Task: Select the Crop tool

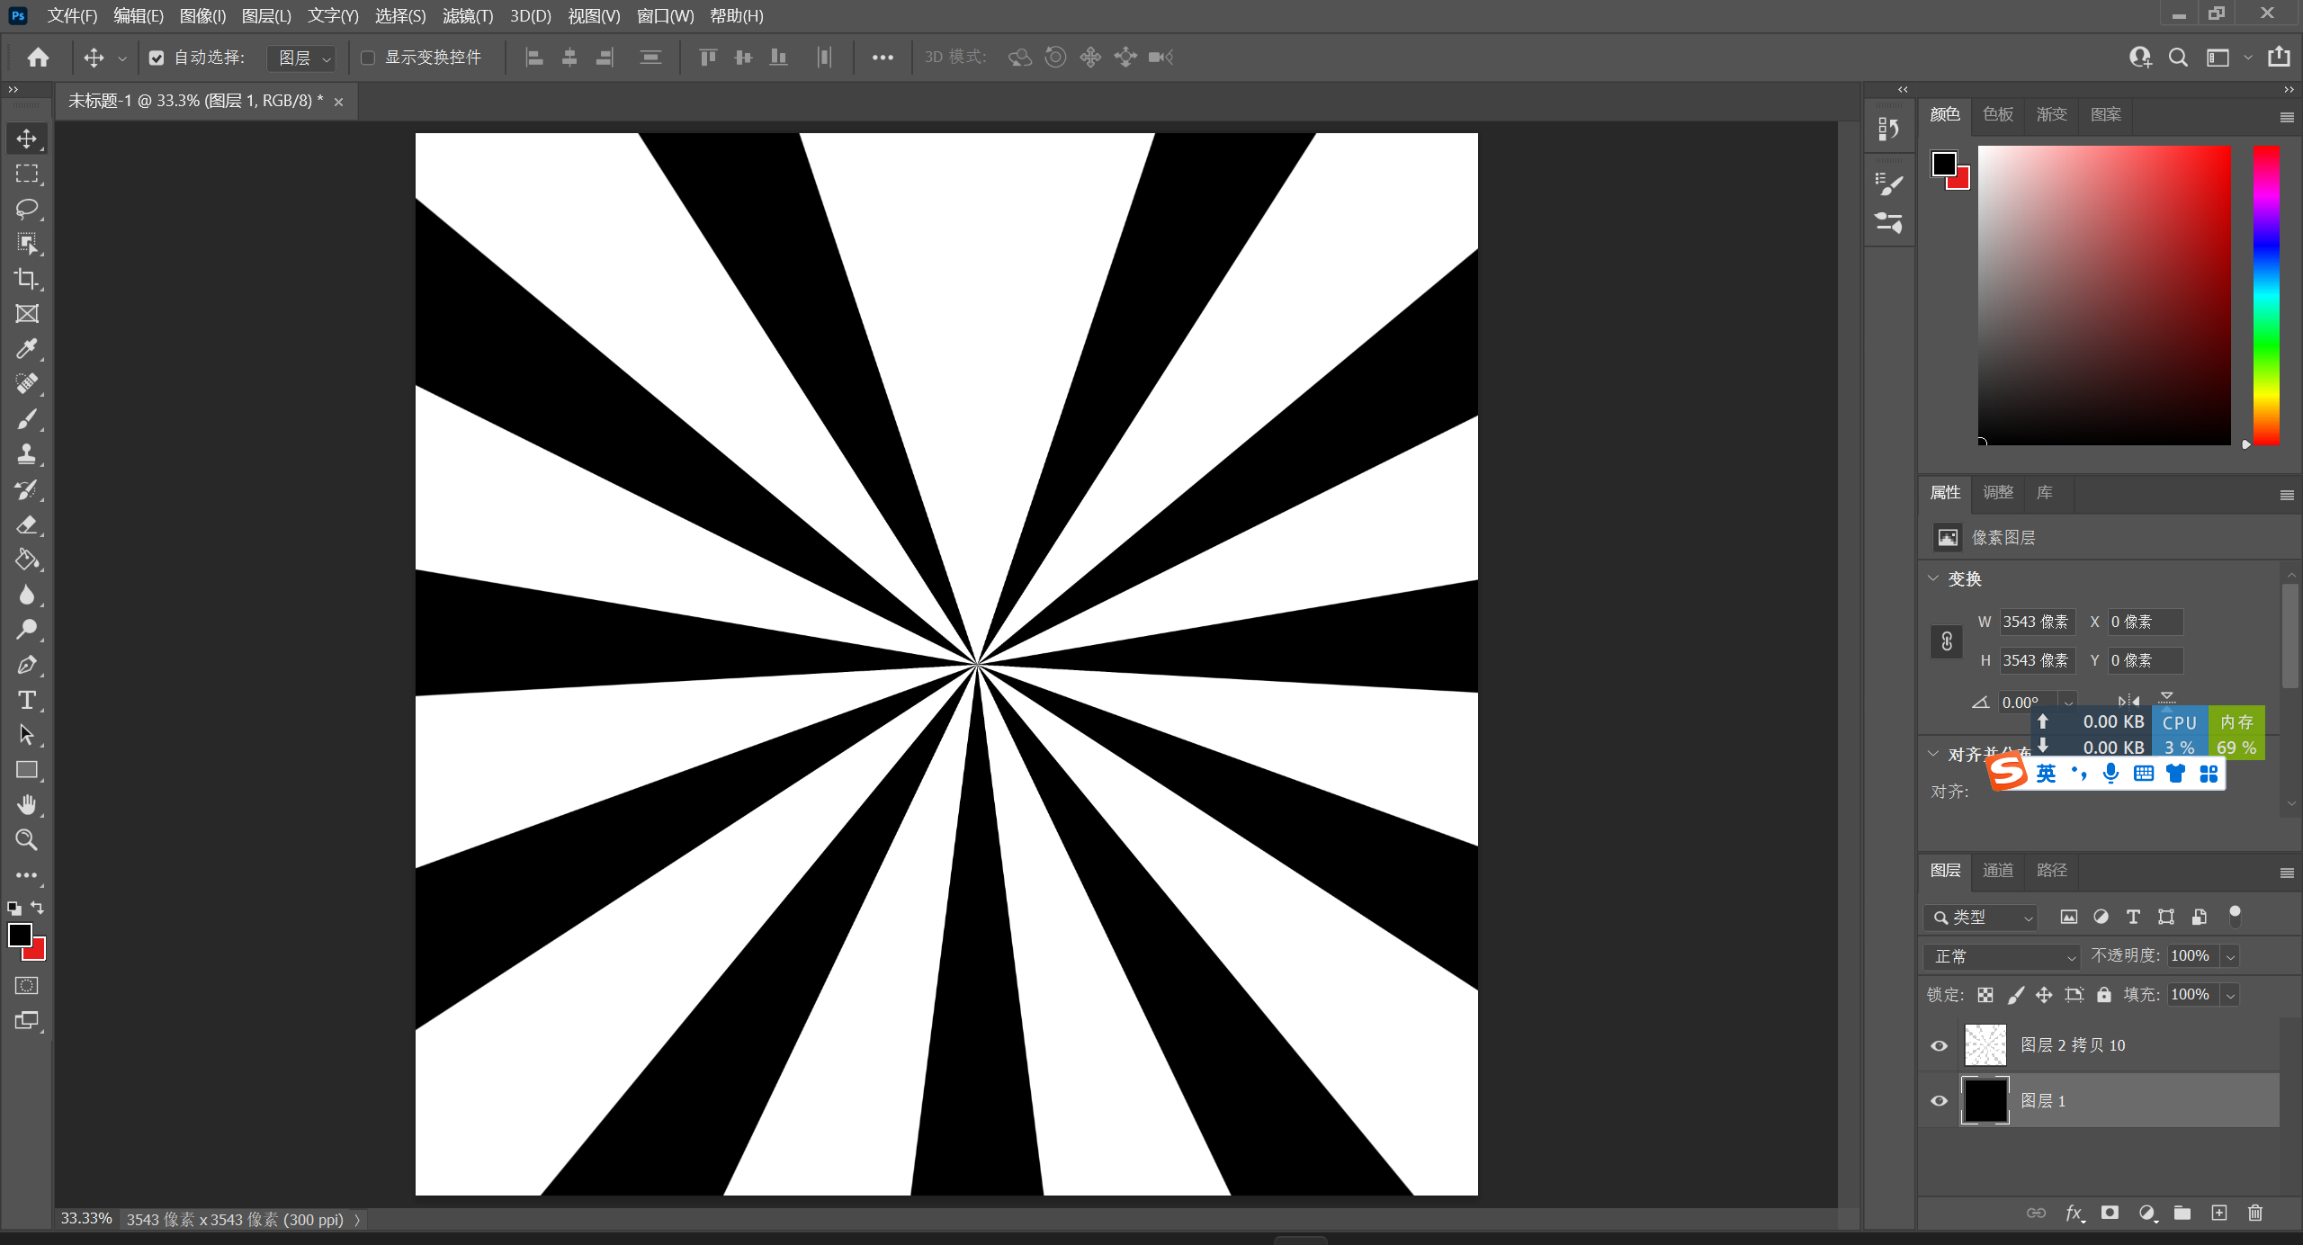Action: 26,279
